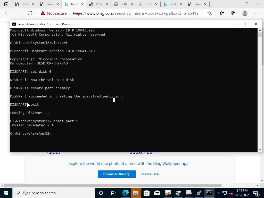This screenshot has height=198, width=264.
Task: Open Edge tab actions menu icon
Action: click(6, 4)
